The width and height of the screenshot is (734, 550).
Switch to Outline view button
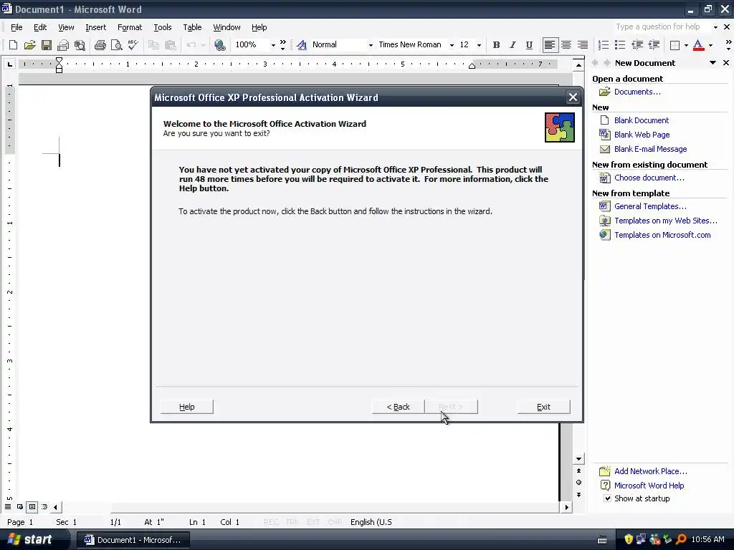44,506
